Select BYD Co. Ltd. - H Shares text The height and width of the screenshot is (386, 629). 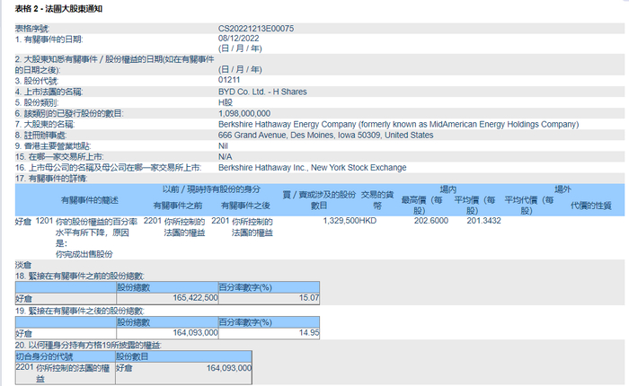(262, 92)
